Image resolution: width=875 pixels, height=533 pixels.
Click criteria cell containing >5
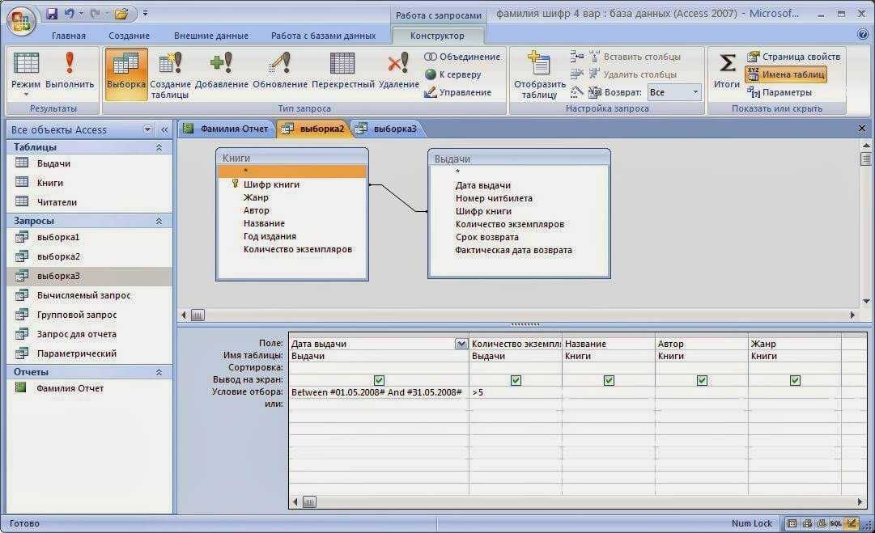point(515,392)
